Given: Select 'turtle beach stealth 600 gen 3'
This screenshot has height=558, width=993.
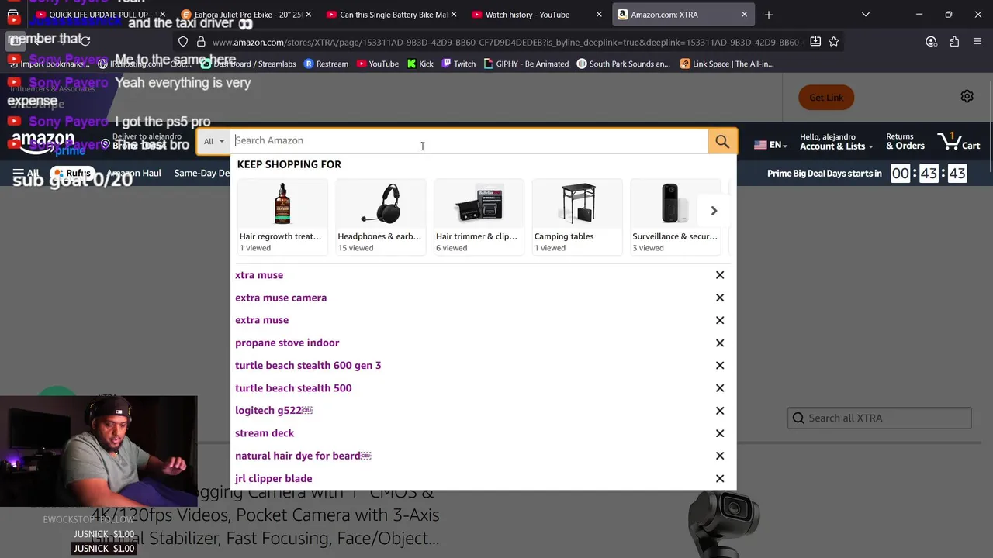Looking at the screenshot, I should (x=308, y=365).
